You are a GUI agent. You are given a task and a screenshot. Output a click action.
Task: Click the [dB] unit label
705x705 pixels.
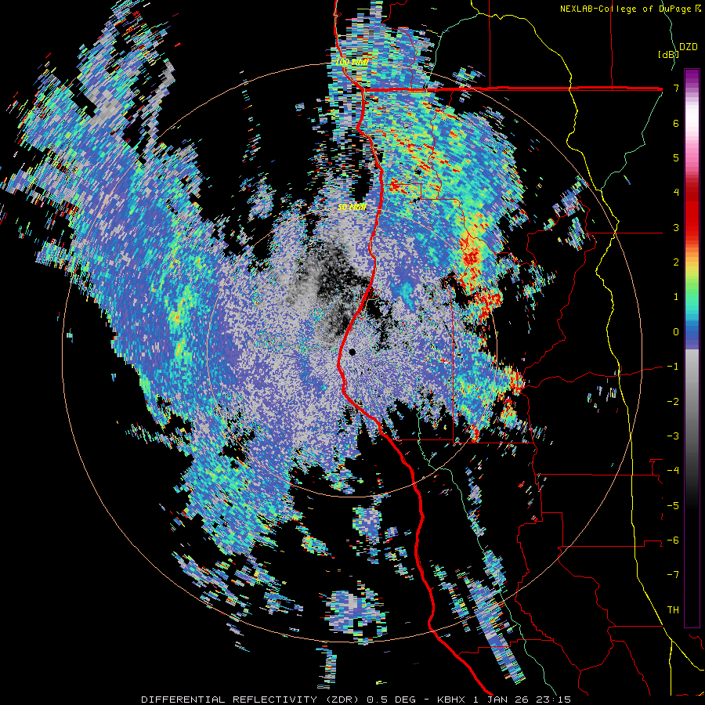pos(668,54)
